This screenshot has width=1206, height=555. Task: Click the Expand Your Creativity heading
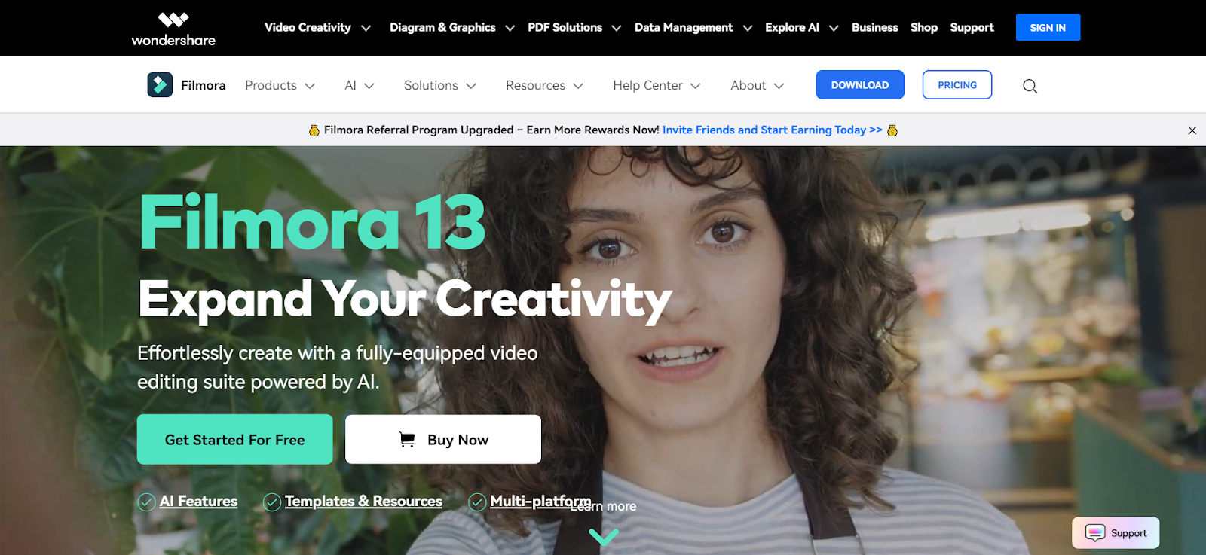[405, 300]
